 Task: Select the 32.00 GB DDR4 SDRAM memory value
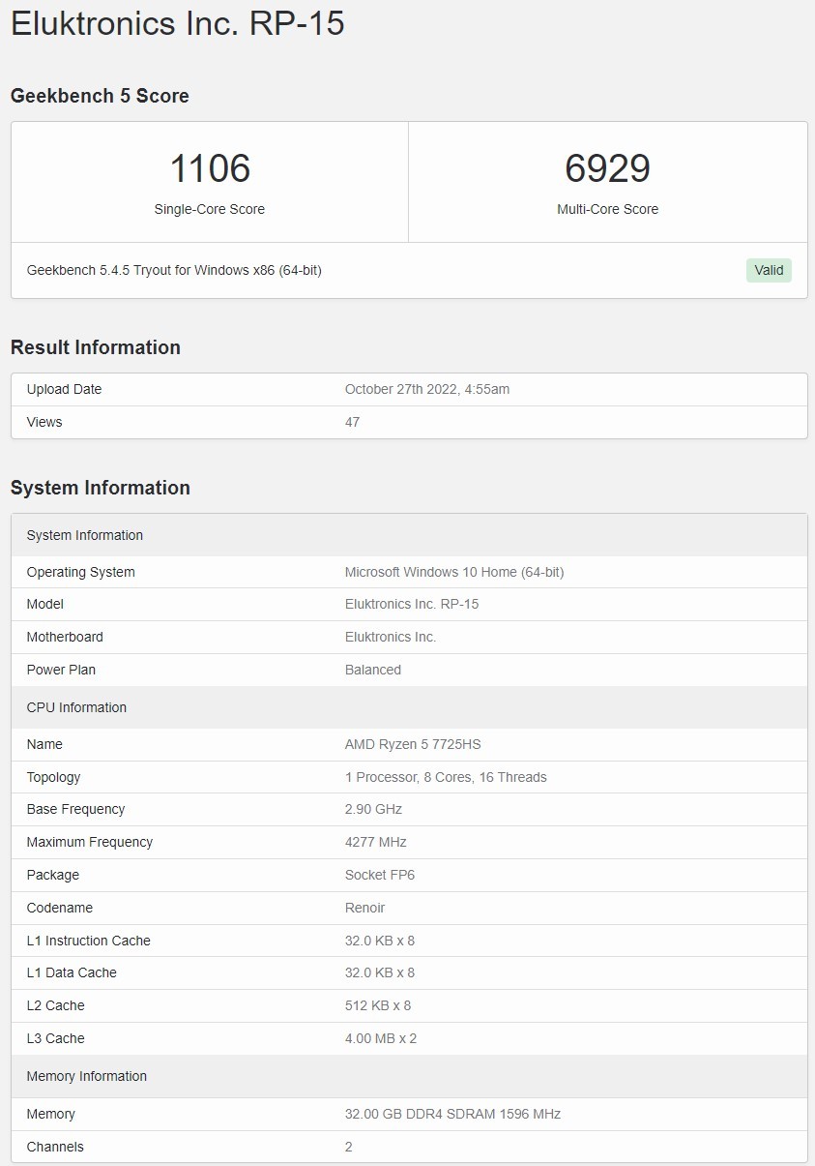click(x=452, y=1114)
